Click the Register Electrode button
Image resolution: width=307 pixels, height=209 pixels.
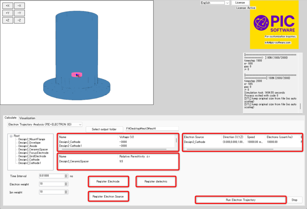(x=108, y=181)
